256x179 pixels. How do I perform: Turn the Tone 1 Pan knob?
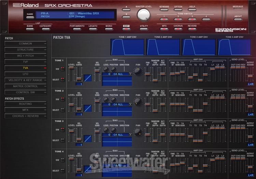[x=138, y=71]
